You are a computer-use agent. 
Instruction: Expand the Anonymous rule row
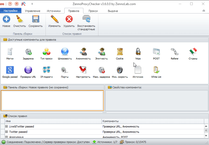point(7,137)
